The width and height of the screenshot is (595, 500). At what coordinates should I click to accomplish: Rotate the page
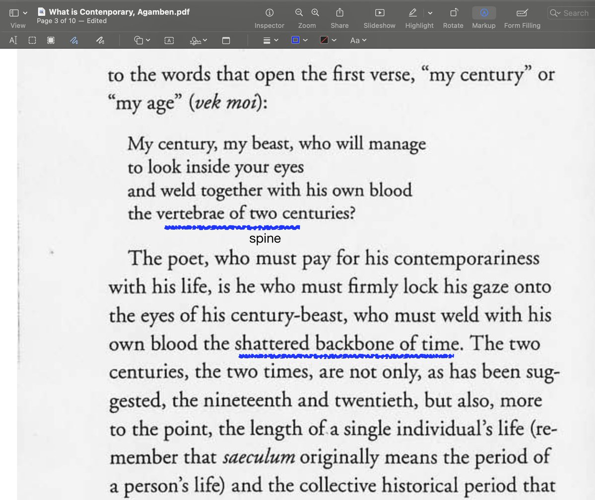click(454, 13)
